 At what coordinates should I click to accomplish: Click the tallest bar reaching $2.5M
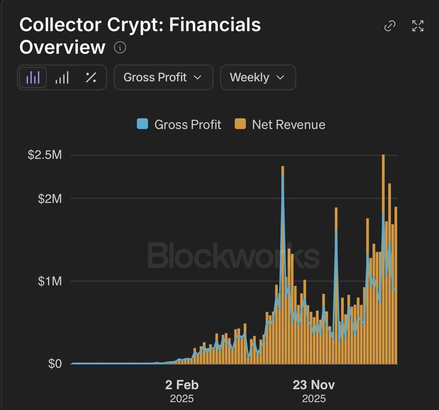tap(383, 259)
